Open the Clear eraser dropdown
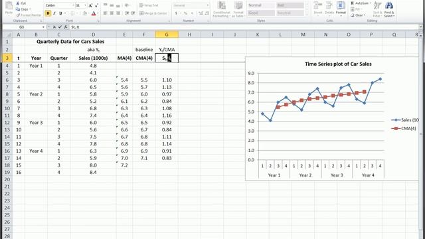Screen dimensions: 425x239 coord(358,15)
